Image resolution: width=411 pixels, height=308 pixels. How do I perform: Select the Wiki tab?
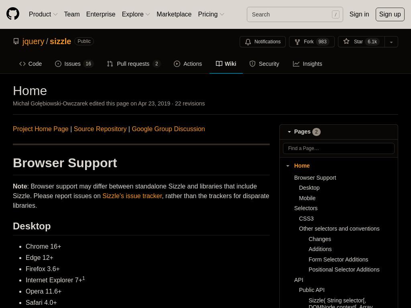[x=226, y=64]
